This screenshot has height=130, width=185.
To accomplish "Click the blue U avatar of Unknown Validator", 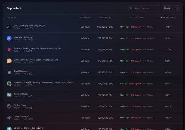I will pyautogui.click(x=9, y=38).
